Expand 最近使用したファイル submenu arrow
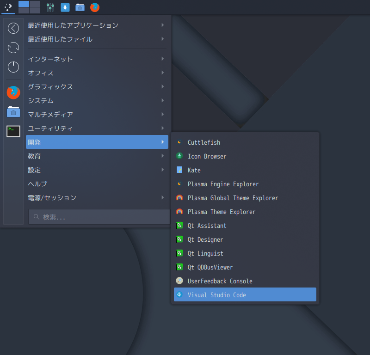The image size is (370, 355). click(x=163, y=39)
